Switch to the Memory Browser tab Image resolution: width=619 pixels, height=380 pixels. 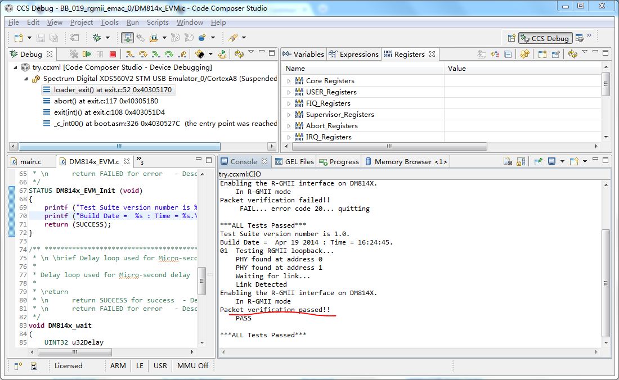406,162
